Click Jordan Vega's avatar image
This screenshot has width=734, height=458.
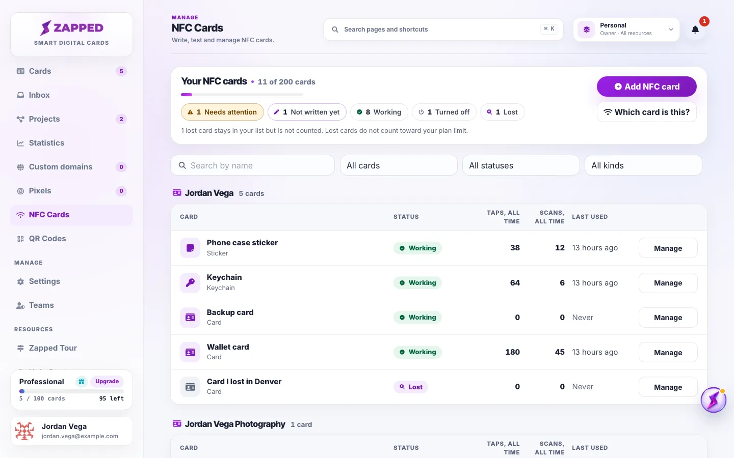point(24,431)
